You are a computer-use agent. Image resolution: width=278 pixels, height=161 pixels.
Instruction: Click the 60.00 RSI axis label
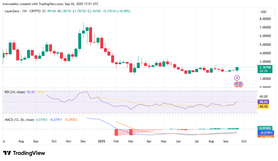click(263, 97)
